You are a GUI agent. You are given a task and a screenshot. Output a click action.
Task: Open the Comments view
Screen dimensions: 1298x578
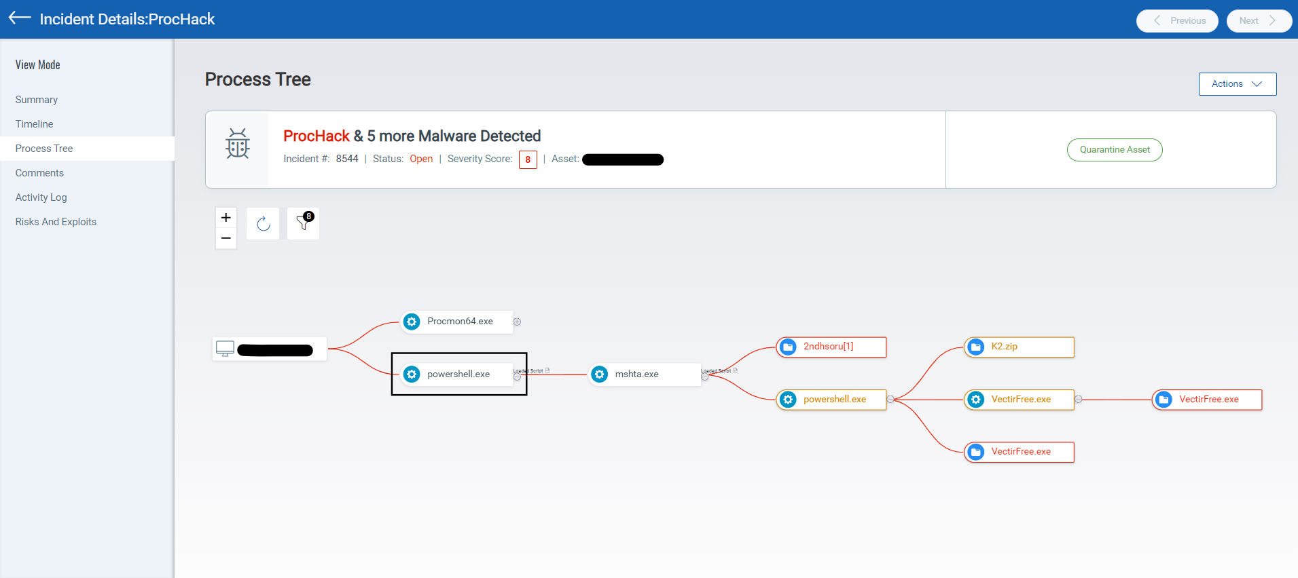[39, 173]
